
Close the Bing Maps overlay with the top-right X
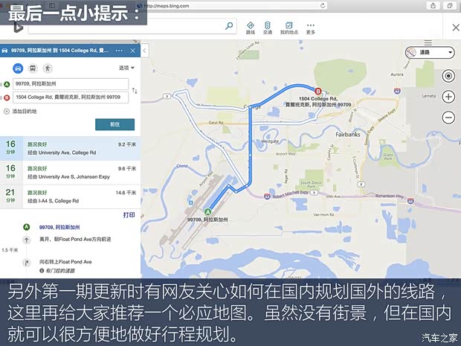pyautogui.click(x=456, y=28)
